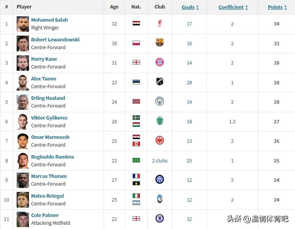Click the Inter Milan crest icon
This screenshot has height=229, width=295.
point(160,179)
